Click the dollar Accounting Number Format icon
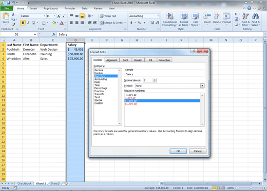 pos(131,23)
